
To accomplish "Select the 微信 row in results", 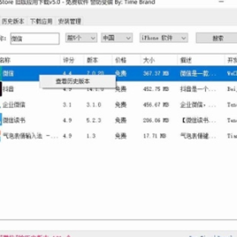I will 118,73.
